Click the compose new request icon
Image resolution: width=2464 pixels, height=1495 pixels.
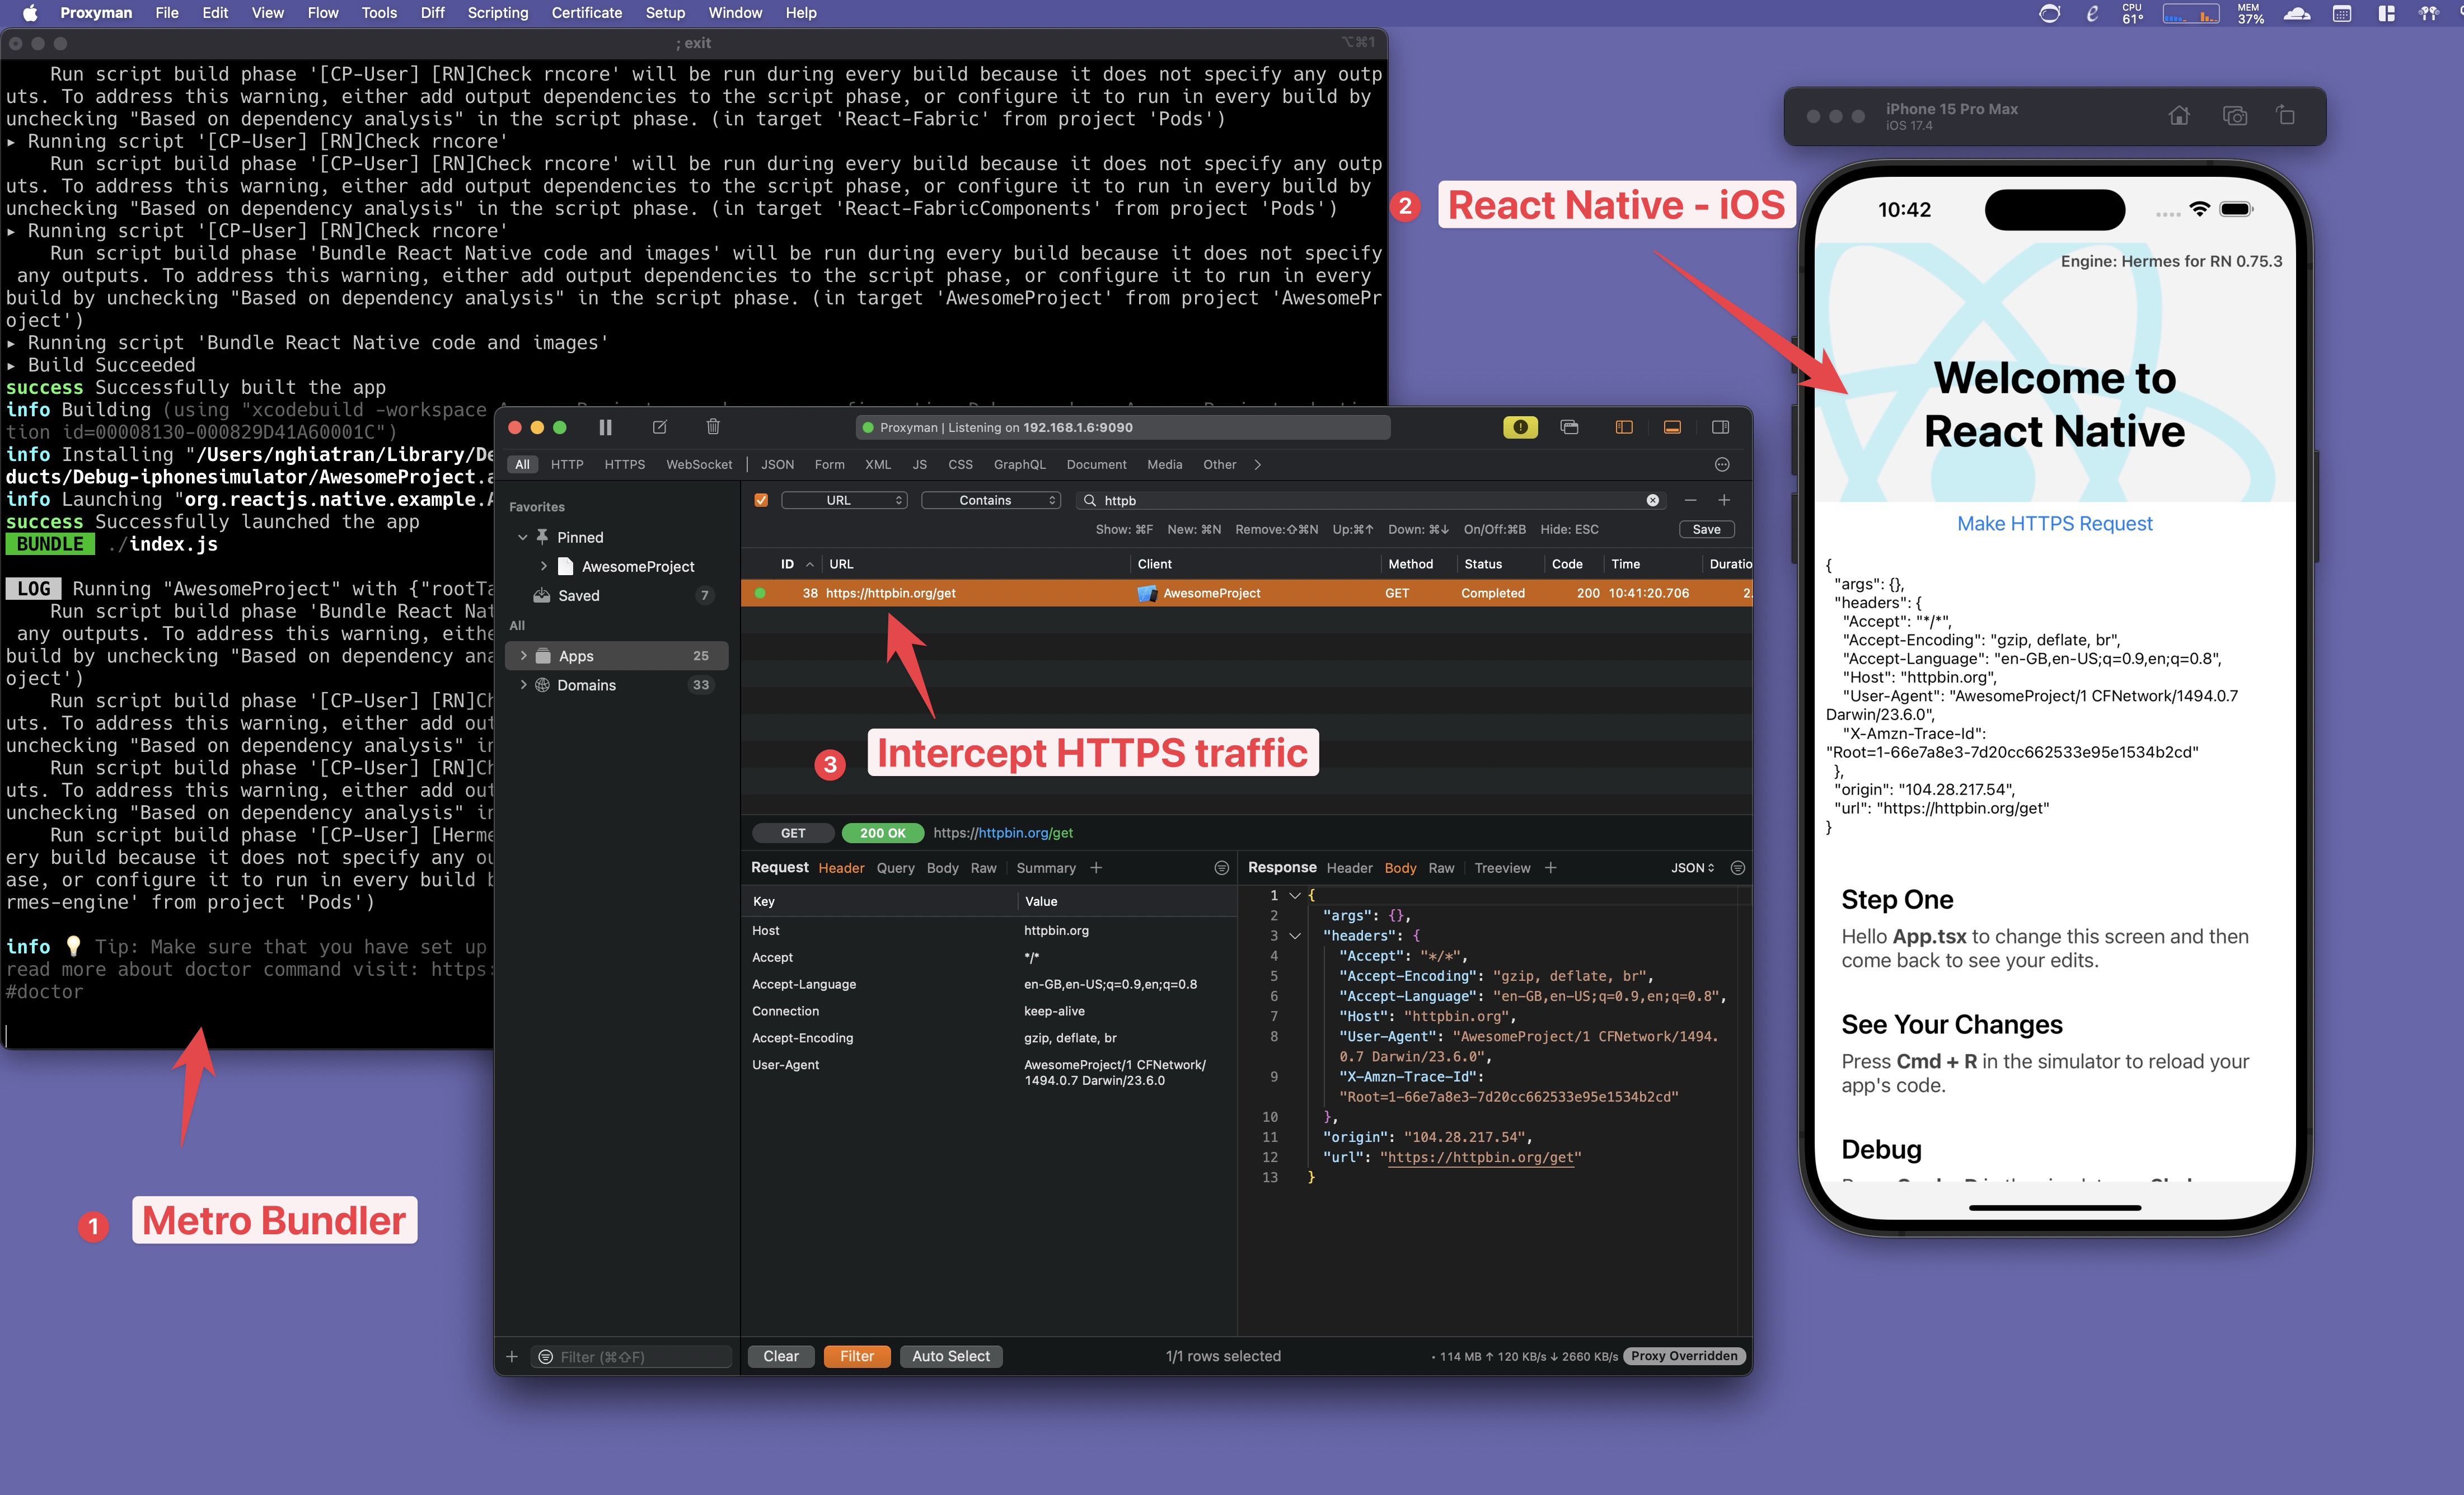click(660, 427)
